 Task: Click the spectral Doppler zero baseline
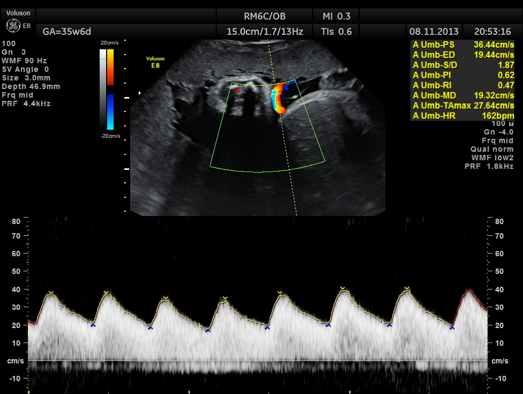point(257,360)
